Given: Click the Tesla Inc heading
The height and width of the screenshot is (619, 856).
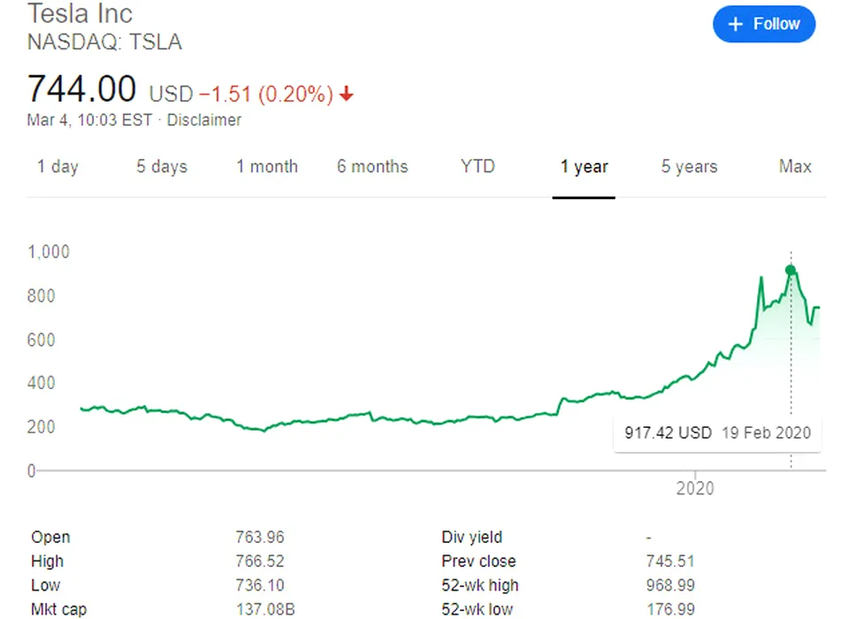Looking at the screenshot, I should (80, 14).
